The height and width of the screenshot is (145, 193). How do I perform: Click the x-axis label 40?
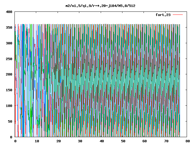pyautogui.click(x=102, y=141)
